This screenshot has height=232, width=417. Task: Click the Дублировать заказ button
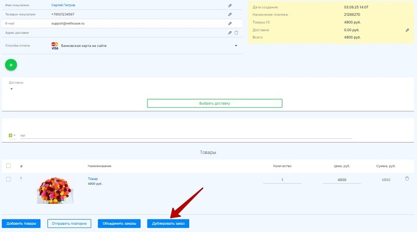(168, 224)
